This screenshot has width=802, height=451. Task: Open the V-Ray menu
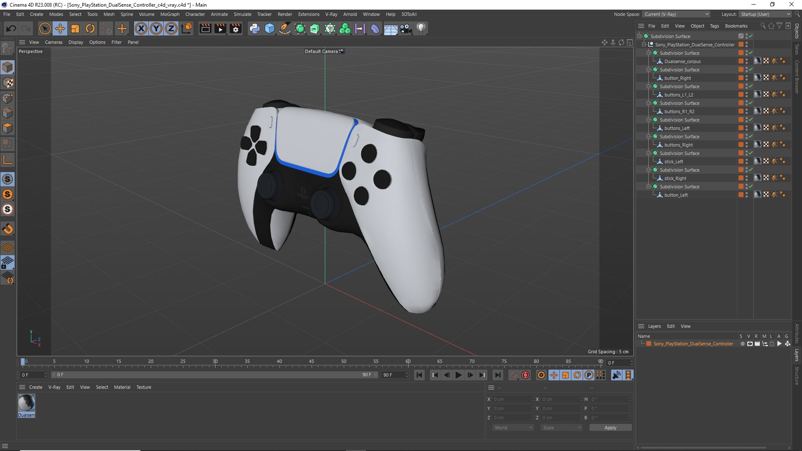point(331,14)
